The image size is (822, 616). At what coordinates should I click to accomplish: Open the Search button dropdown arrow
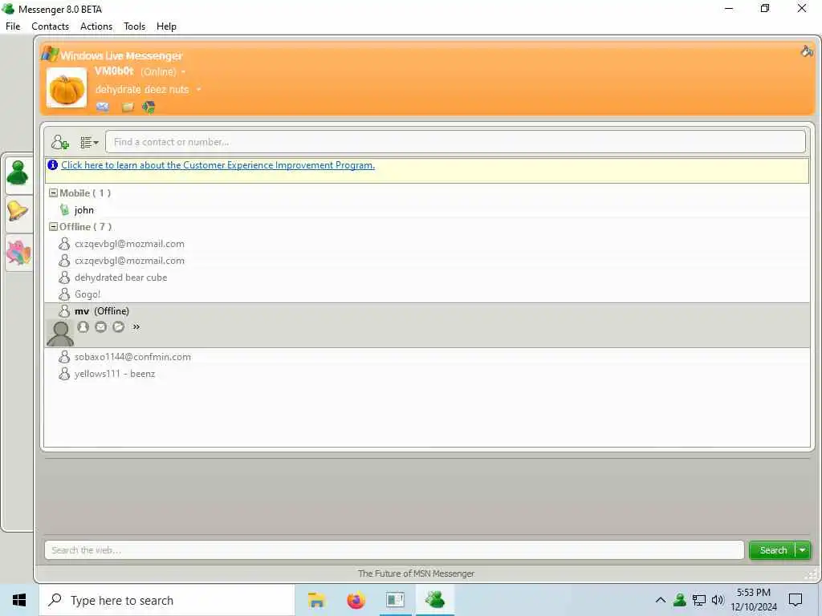803,550
